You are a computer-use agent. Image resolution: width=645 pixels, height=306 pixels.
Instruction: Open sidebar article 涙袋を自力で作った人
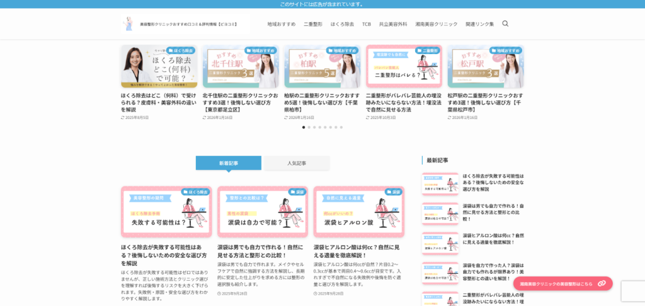[493, 272]
